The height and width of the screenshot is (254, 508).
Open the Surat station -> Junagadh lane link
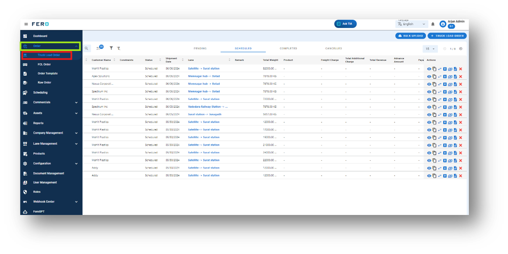205,115
